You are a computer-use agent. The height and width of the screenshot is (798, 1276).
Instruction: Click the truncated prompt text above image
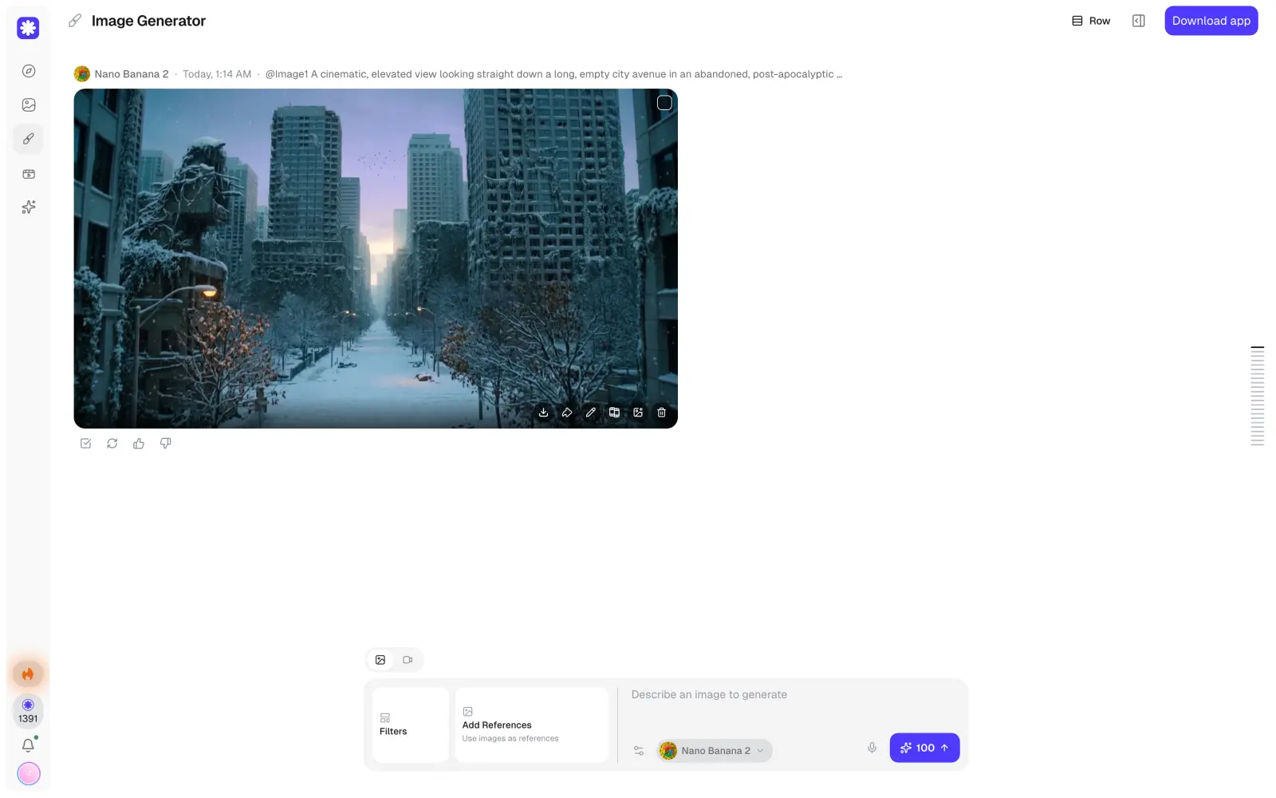[553, 74]
